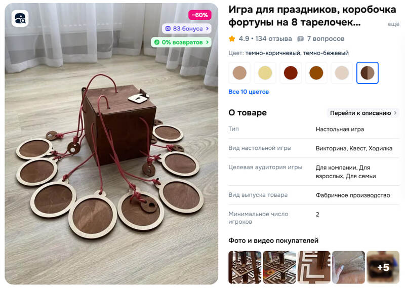Open the 134 отзыва reviews link
This screenshot has width=405, height=288.
[273, 39]
